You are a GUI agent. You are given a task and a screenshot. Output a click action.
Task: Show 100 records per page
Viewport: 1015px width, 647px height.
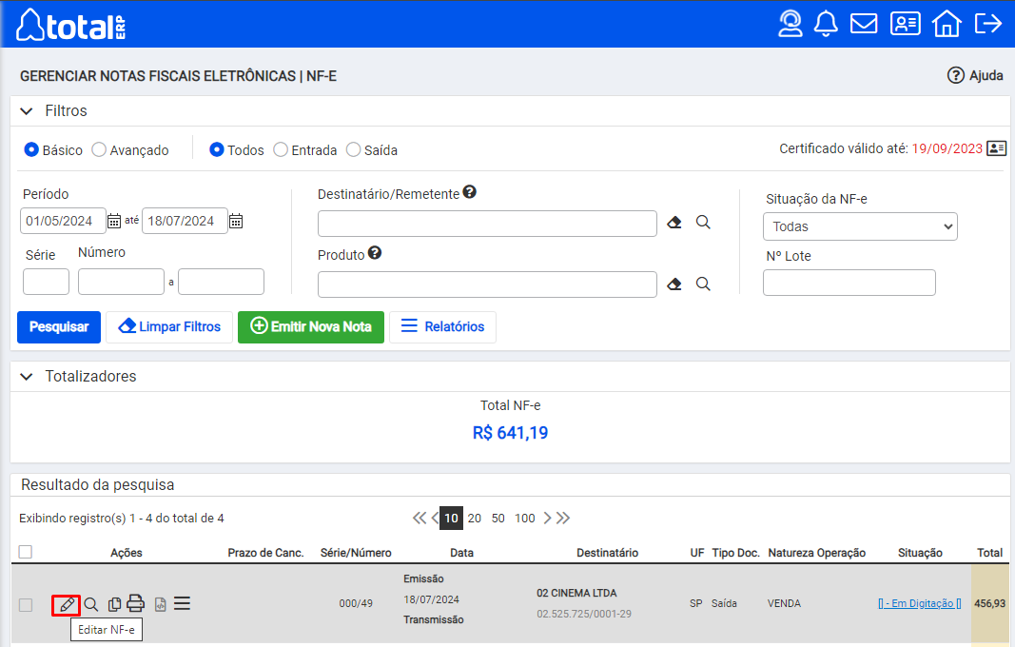tap(525, 519)
